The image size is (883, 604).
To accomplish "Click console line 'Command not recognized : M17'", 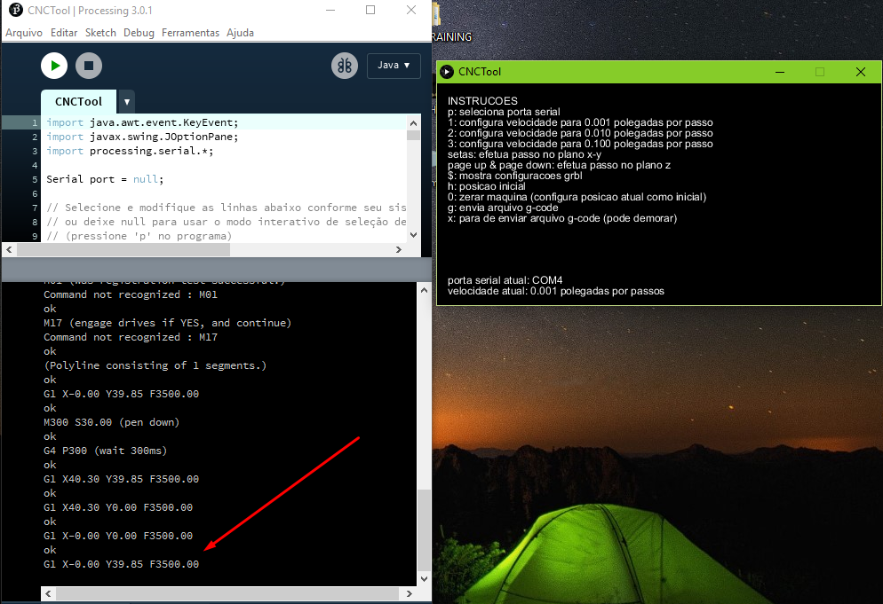I will point(131,337).
